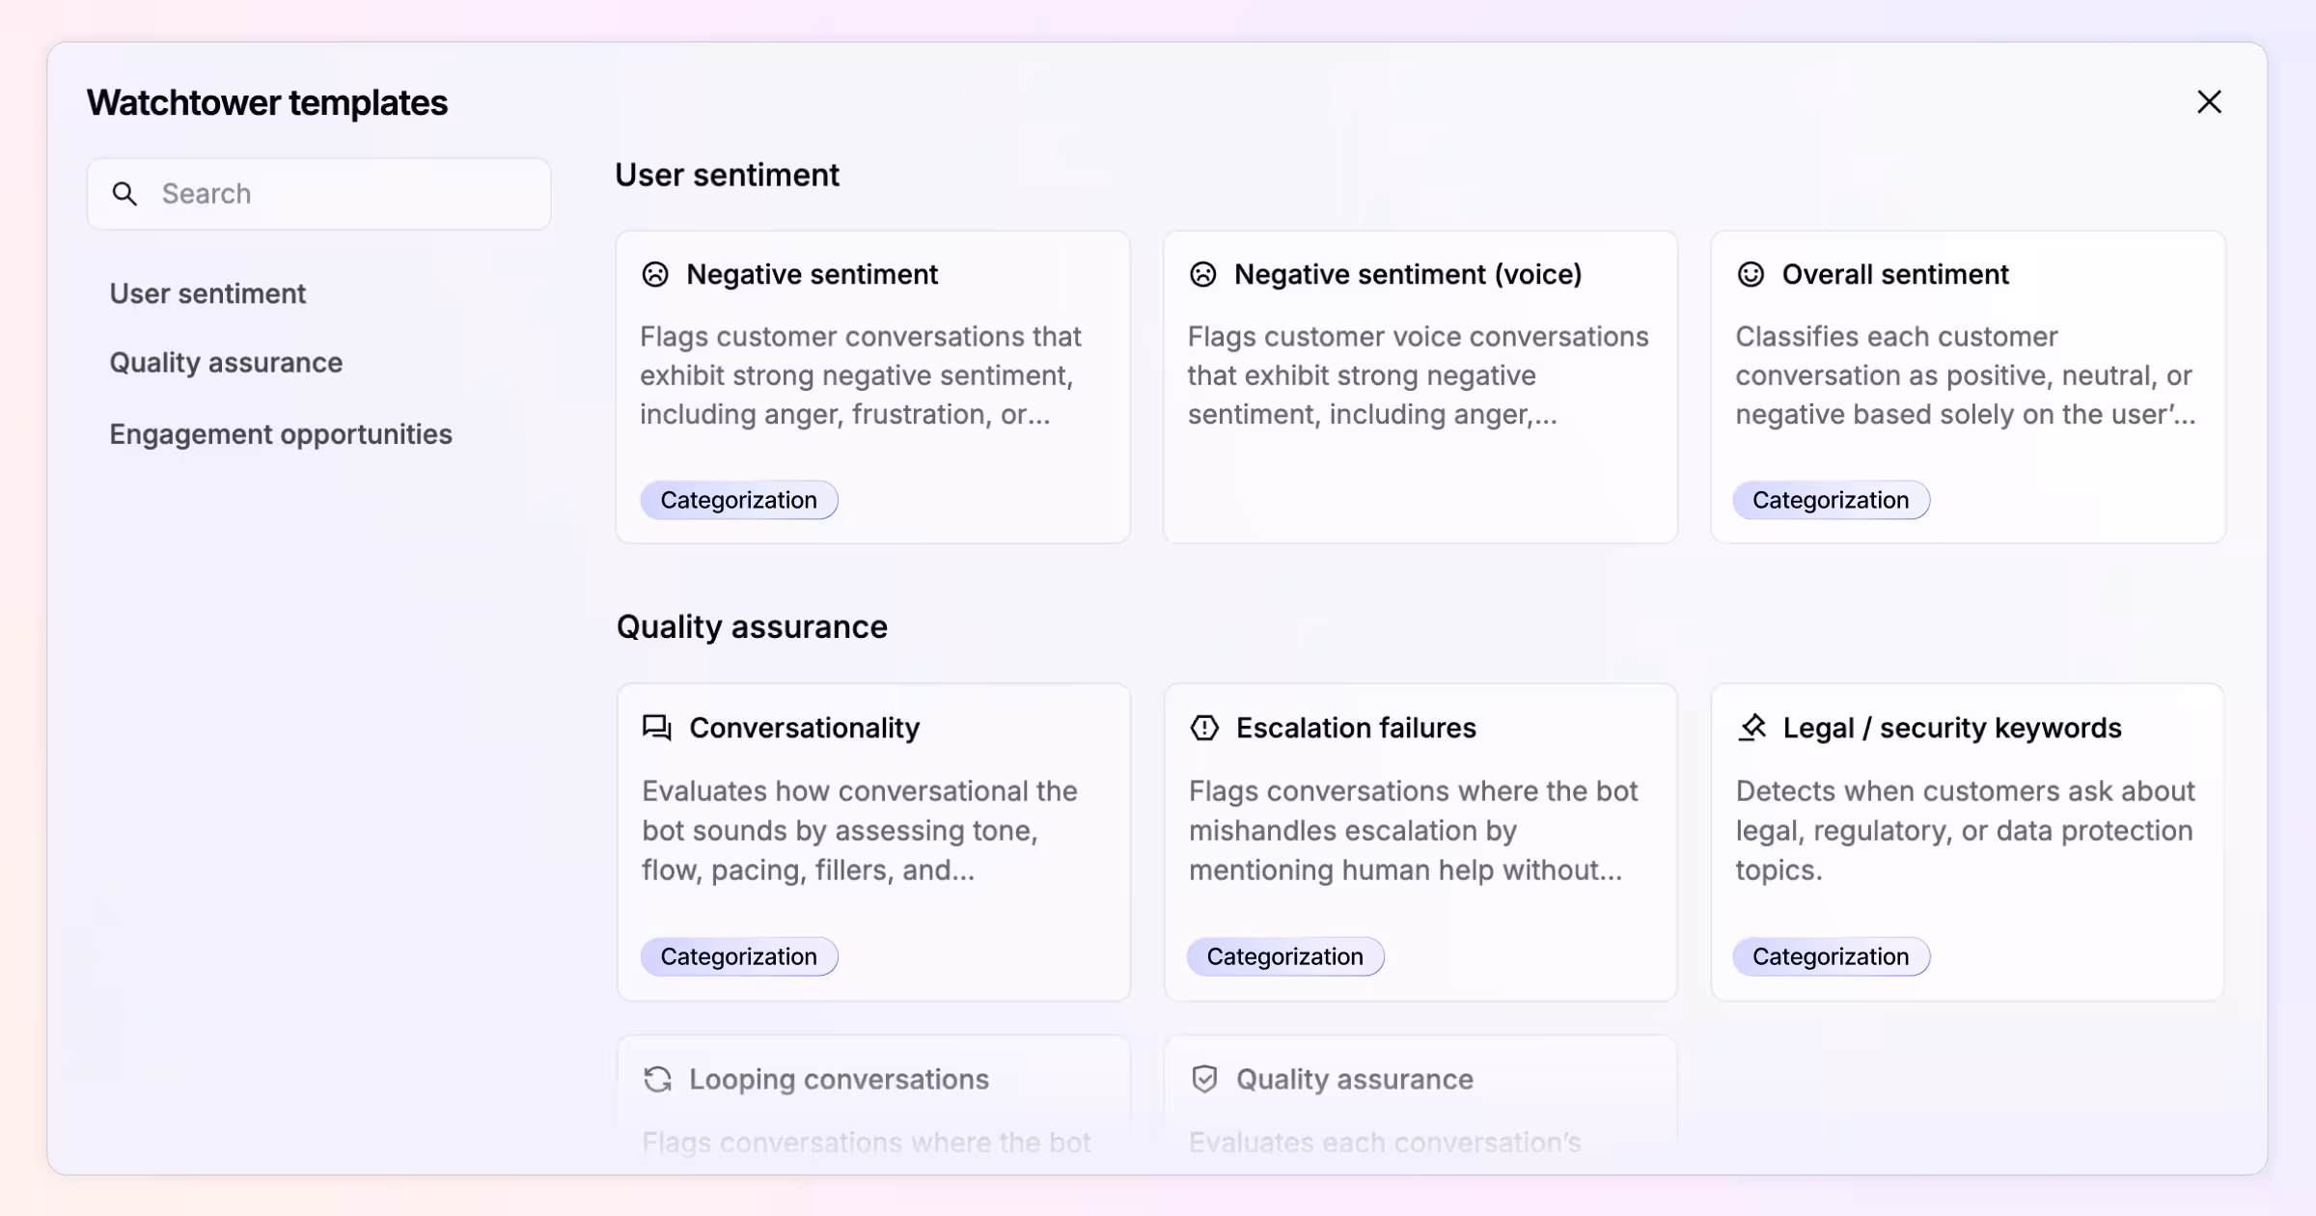Choose the Legal / security keywords template title
The width and height of the screenshot is (2316, 1216).
[x=1951, y=728]
